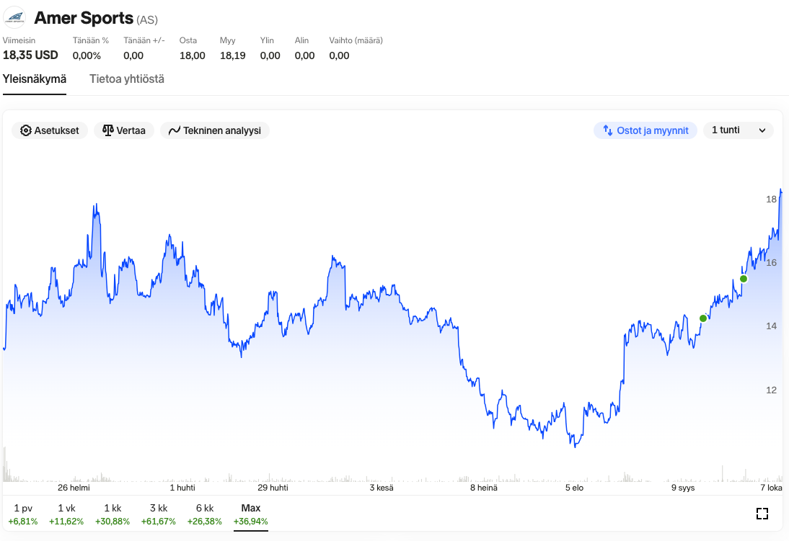
Task: Select the 3 kk time range
Action: (159, 514)
